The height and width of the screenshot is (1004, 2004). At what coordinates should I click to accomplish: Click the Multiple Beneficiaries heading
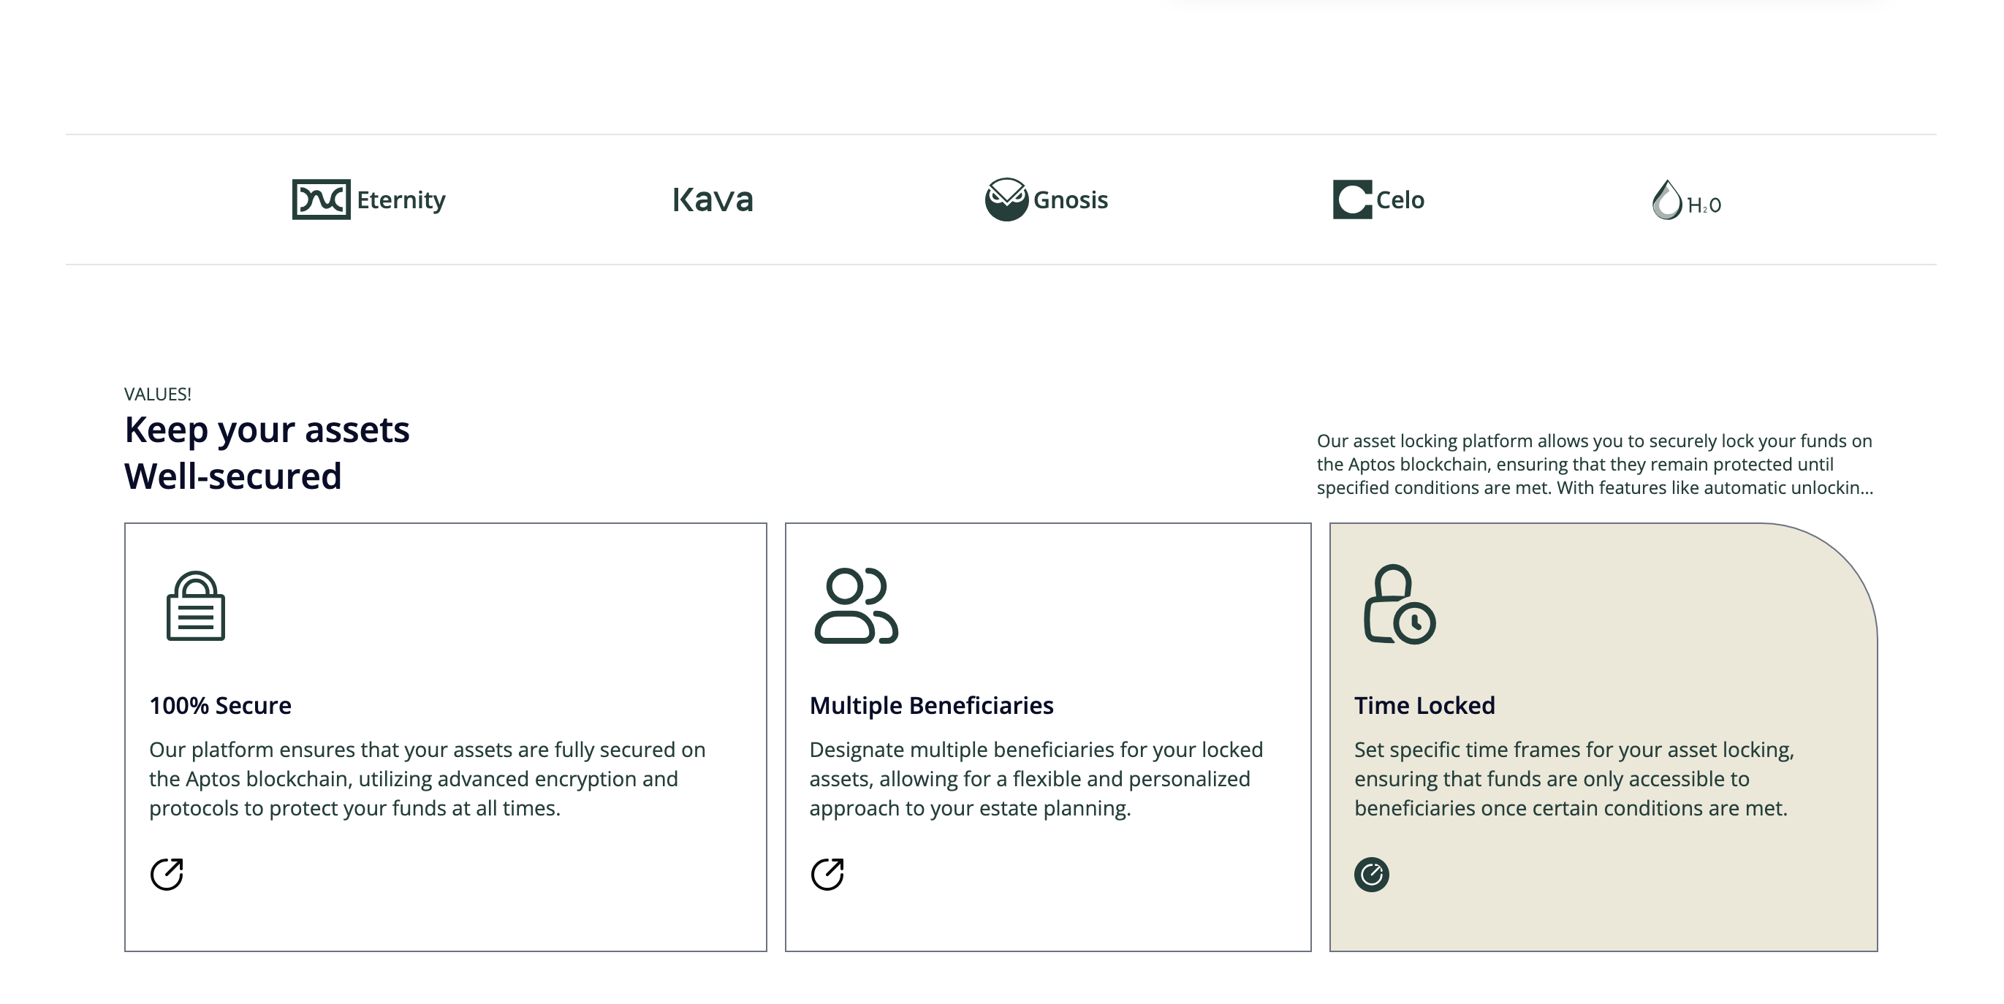click(x=931, y=705)
